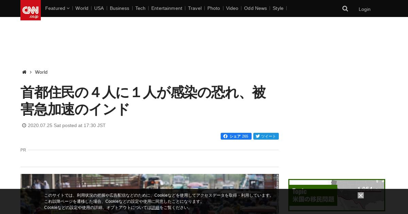Open the Topic 米国の移民問題 banner
Screen dimensions: 408x214
(337, 195)
